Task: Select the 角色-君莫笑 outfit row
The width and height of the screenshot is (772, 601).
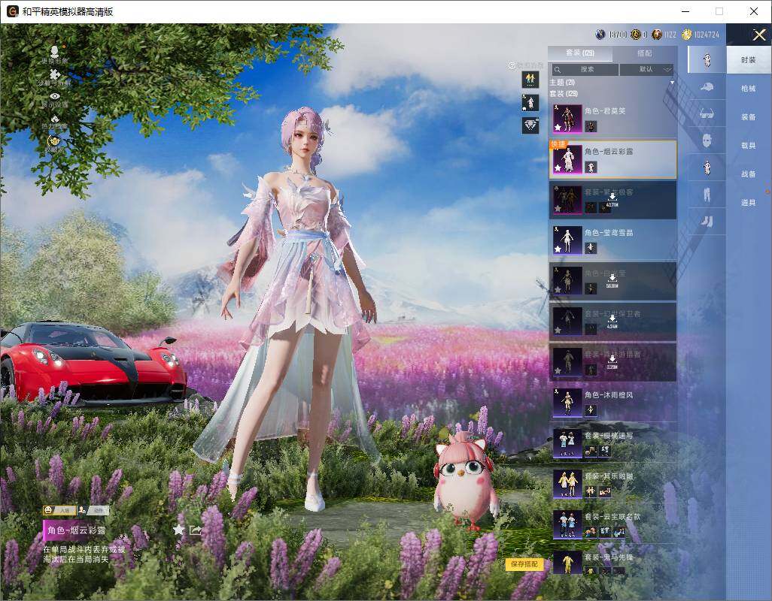Action: tap(612, 119)
